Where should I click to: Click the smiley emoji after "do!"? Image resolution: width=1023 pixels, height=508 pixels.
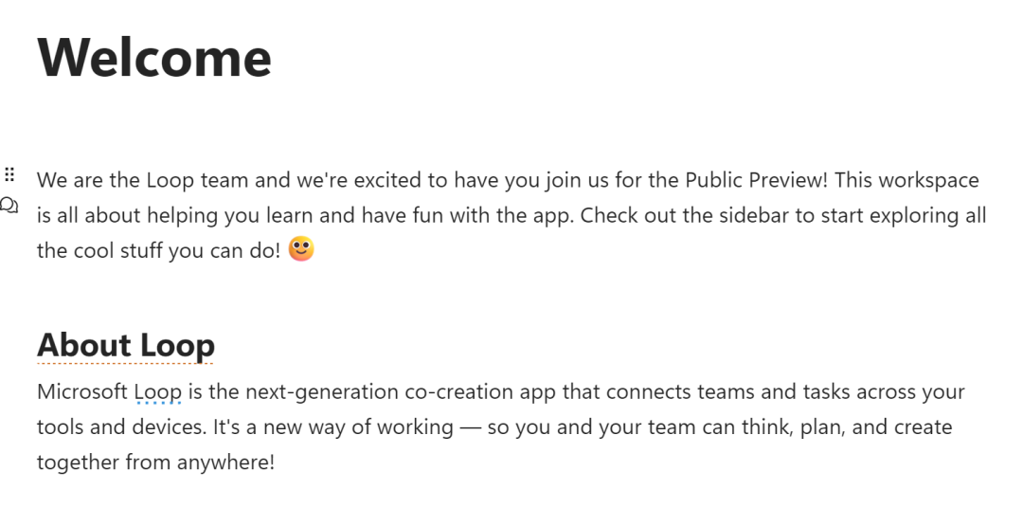pos(301,249)
